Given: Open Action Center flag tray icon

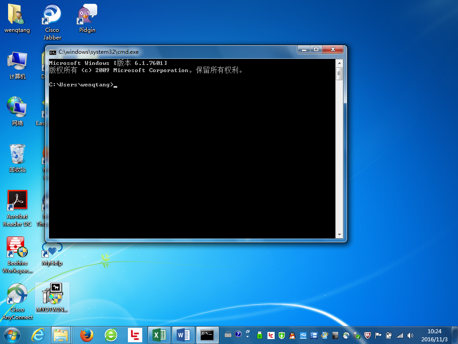Looking at the screenshot, I should (x=378, y=335).
